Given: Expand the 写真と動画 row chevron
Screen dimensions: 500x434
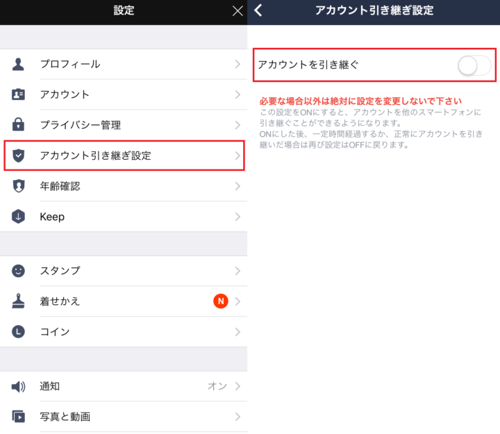Looking at the screenshot, I should 237,417.
